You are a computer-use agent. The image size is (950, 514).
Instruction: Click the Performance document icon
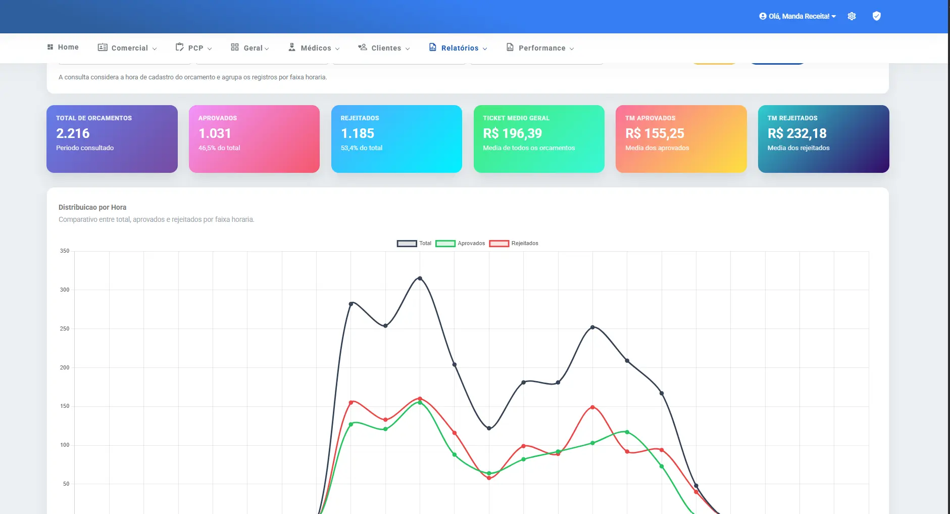tap(510, 47)
